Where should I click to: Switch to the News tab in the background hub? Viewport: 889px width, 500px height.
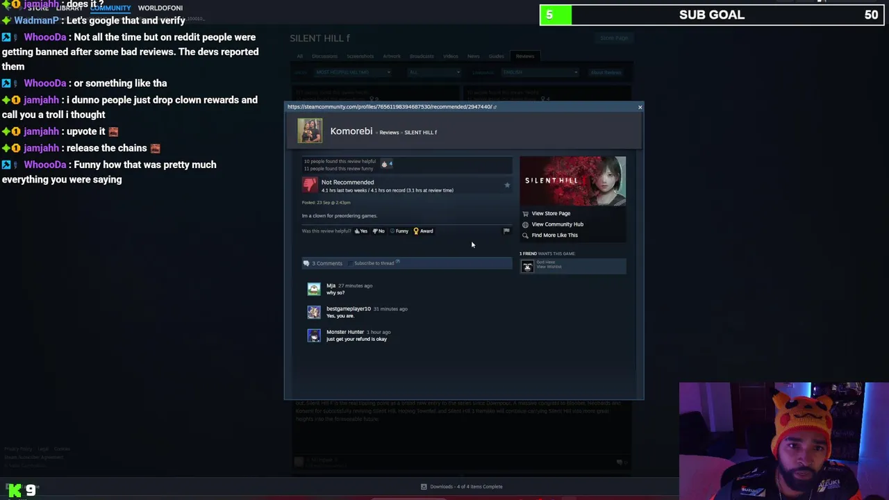click(474, 56)
